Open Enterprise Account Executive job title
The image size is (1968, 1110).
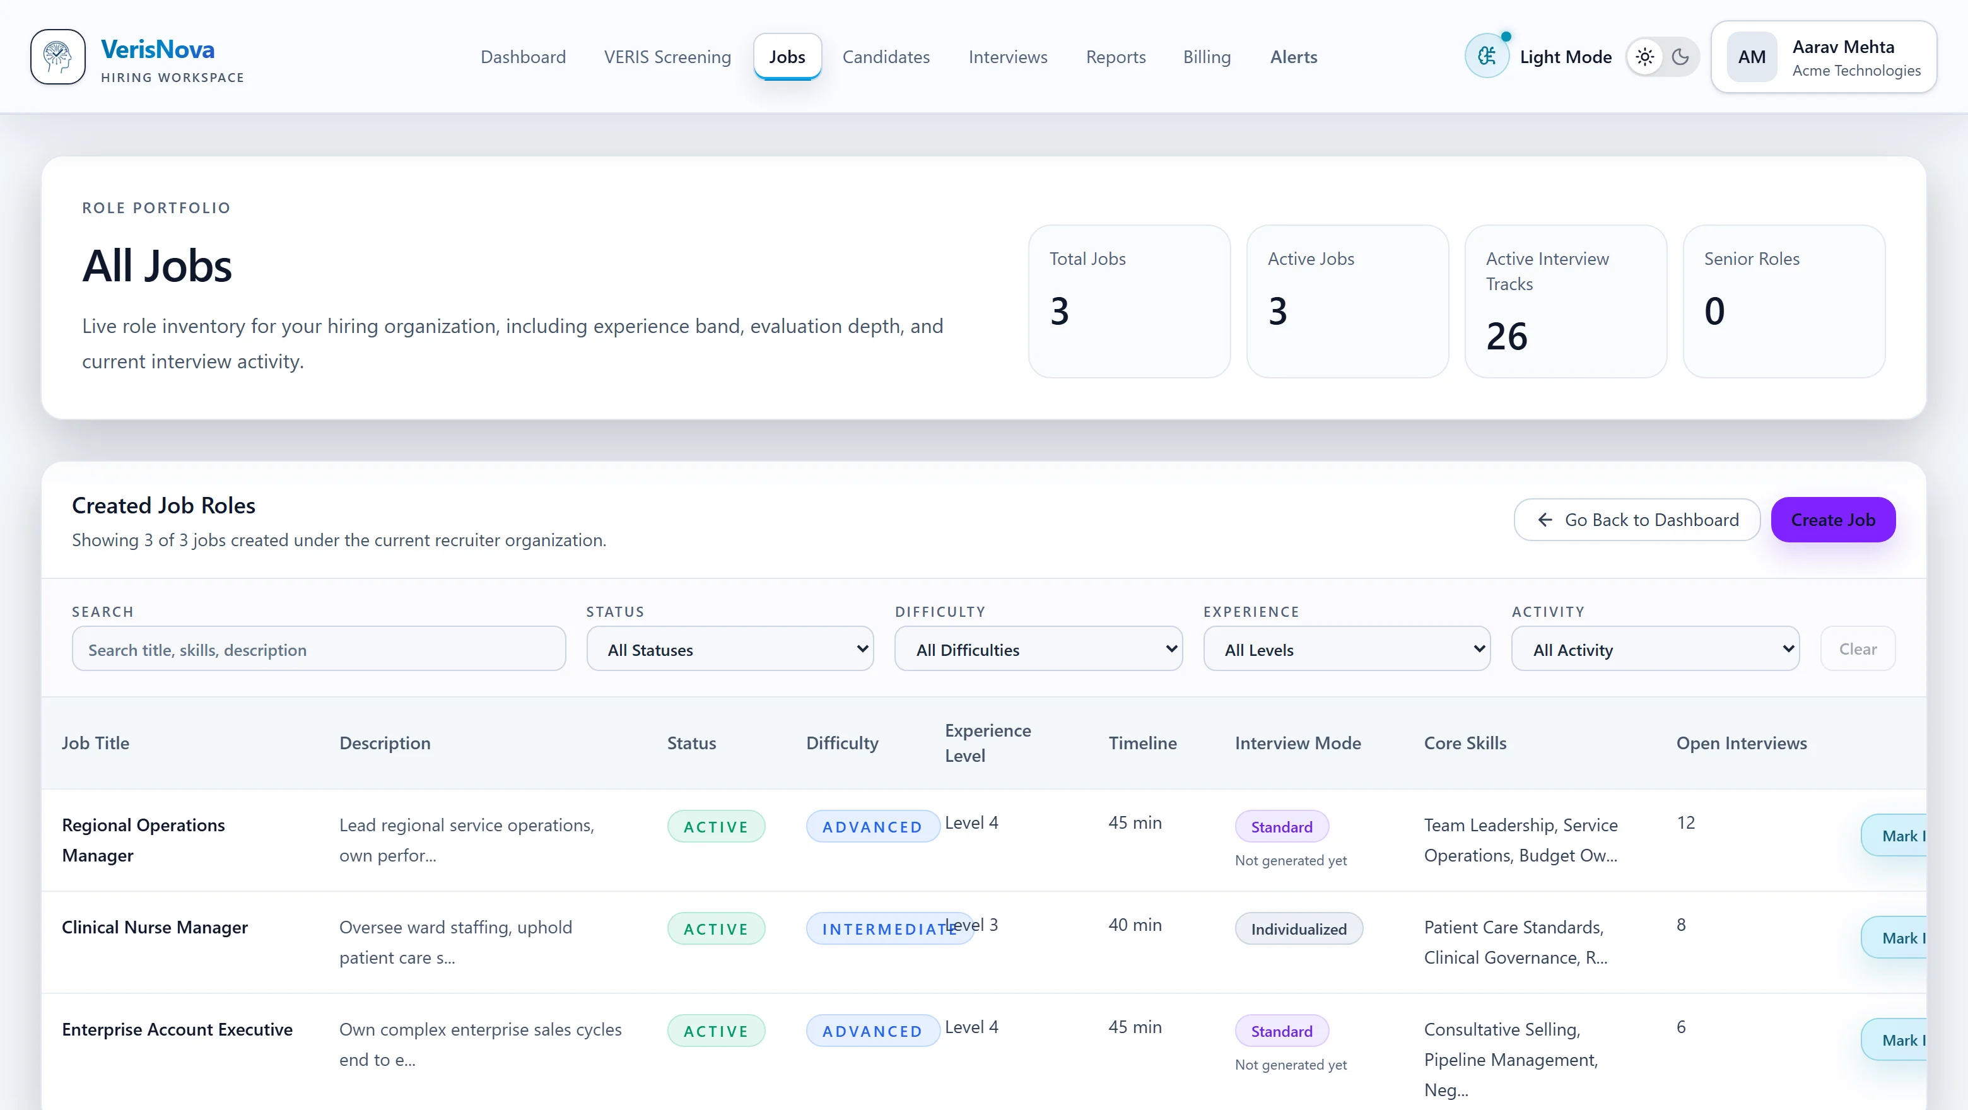[x=177, y=1029]
